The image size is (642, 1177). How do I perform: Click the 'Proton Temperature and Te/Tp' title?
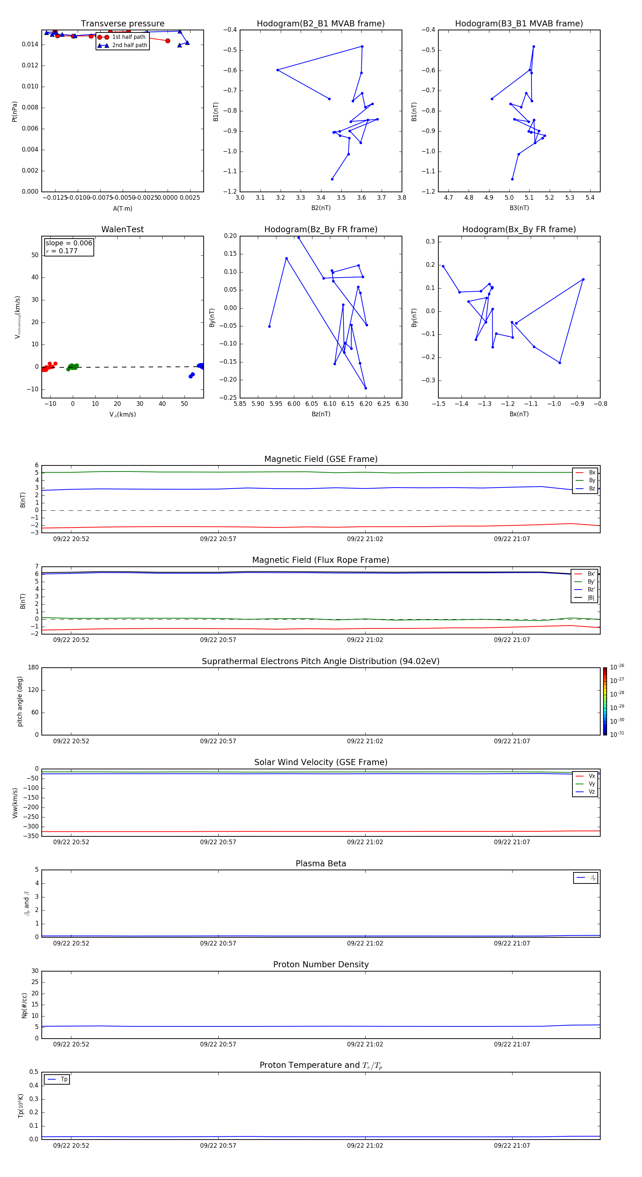[x=321, y=1065]
